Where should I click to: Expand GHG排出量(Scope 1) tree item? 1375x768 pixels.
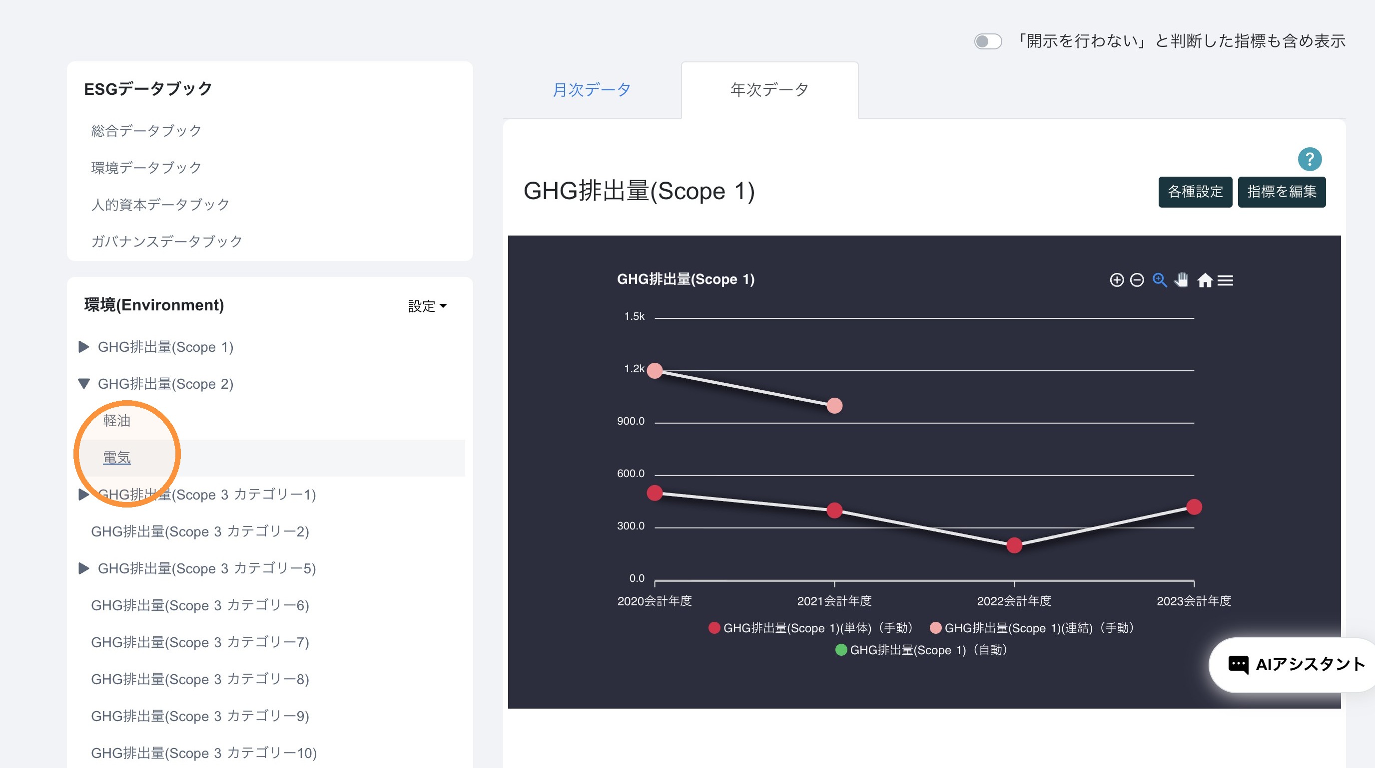pos(84,347)
